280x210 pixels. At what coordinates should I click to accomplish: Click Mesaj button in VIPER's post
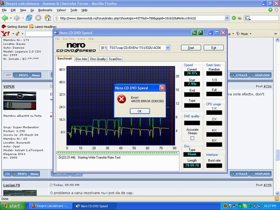[34, 174]
